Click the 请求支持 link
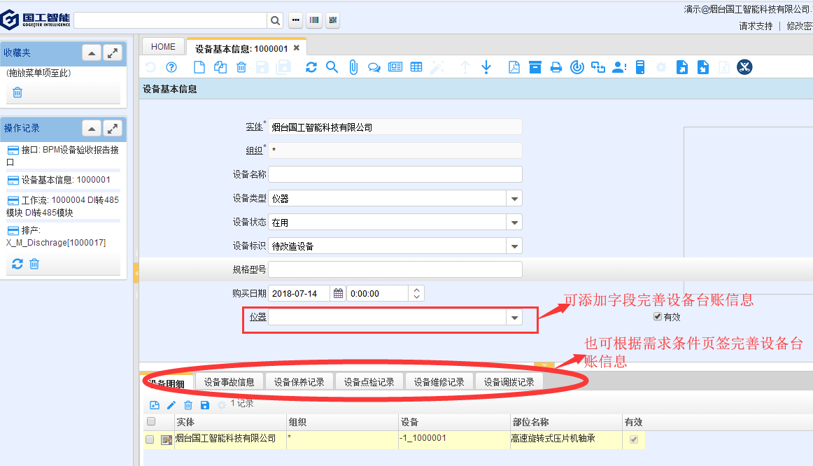Image resolution: width=813 pixels, height=466 pixels. click(756, 26)
